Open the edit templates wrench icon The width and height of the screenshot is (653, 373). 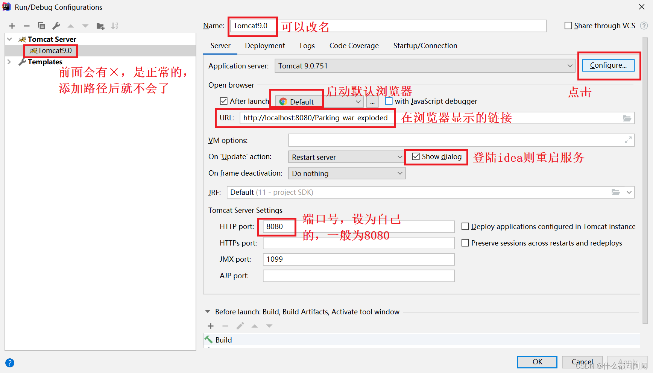[56, 26]
